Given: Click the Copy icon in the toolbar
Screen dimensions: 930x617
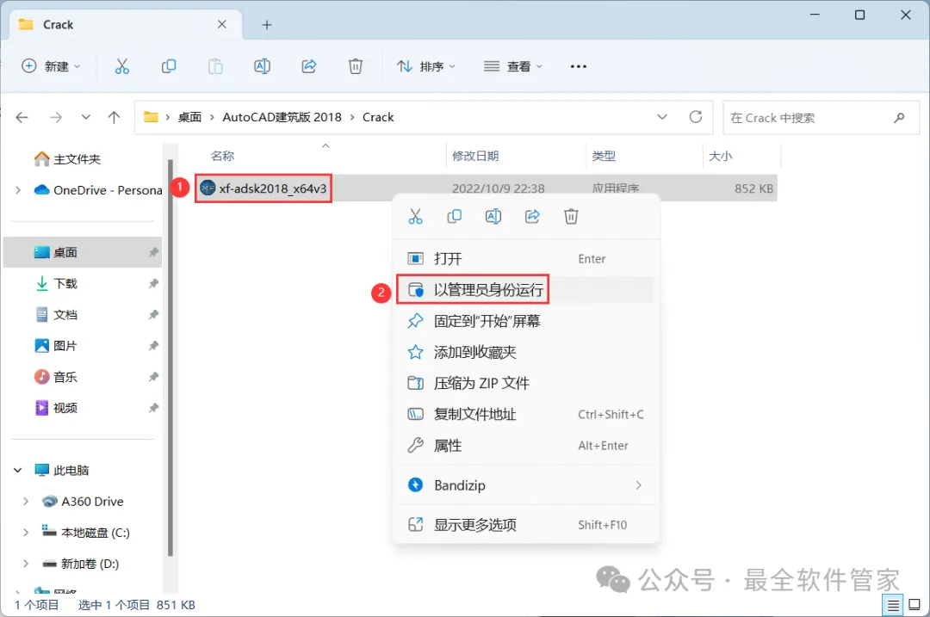Looking at the screenshot, I should [169, 66].
